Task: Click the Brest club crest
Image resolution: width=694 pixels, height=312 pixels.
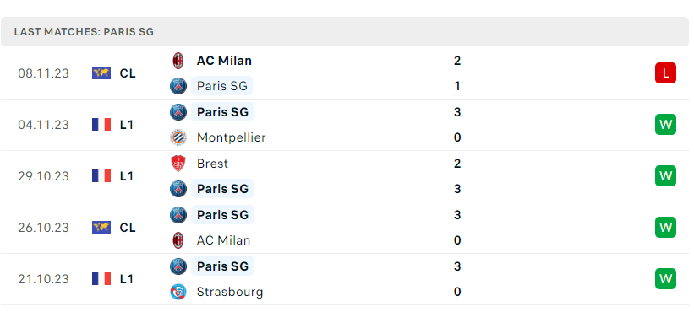Action: click(x=178, y=164)
